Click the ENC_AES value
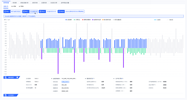Viewport: 187px width, 100px height. pos(64,85)
